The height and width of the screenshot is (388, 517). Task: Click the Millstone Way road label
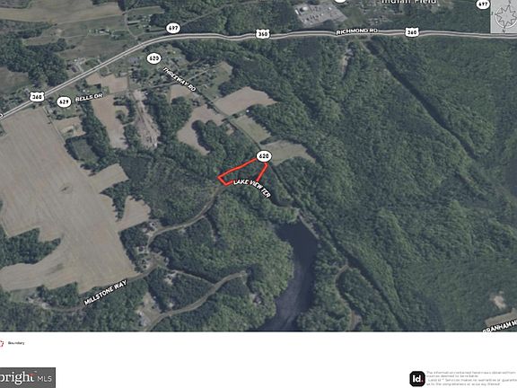tap(106, 292)
